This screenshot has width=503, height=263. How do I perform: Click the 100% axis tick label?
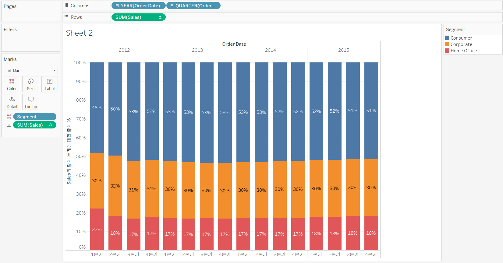point(80,63)
